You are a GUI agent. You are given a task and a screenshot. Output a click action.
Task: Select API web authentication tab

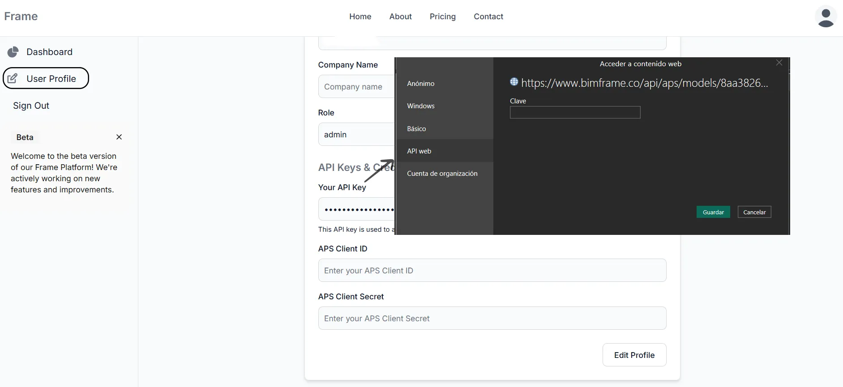pyautogui.click(x=445, y=151)
